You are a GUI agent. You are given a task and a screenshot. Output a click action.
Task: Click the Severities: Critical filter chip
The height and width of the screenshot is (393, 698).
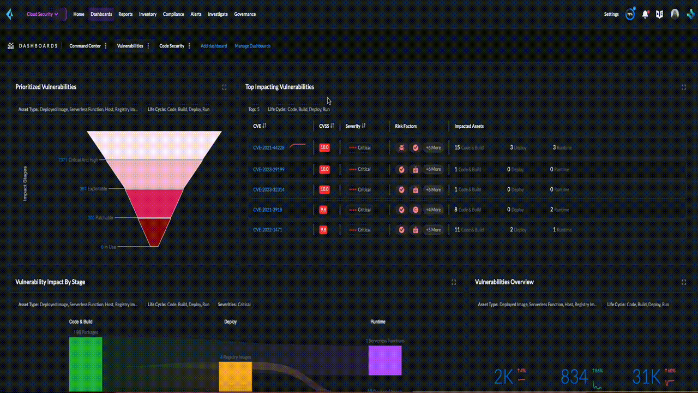click(x=234, y=305)
